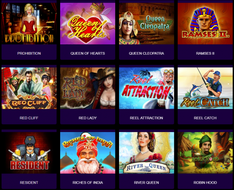Click the QUEEN OF HEARTS title text
Screen dimensions: 234x190
[x=88, y=53]
